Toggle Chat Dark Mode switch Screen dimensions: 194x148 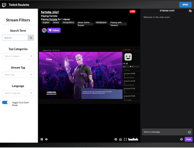pos(6,102)
